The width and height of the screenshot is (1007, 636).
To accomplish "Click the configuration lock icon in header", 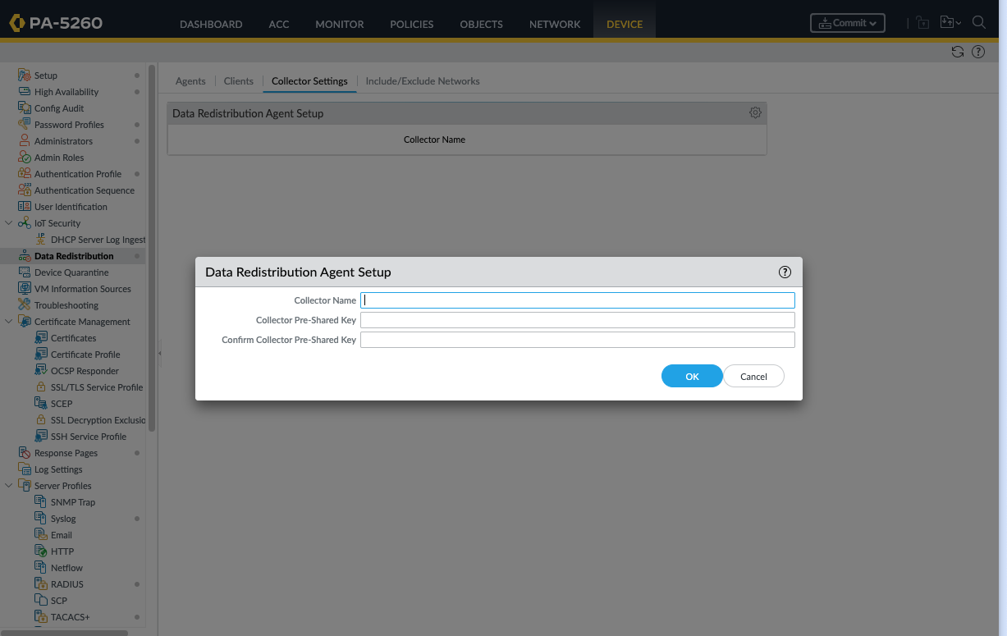I will [x=923, y=23].
